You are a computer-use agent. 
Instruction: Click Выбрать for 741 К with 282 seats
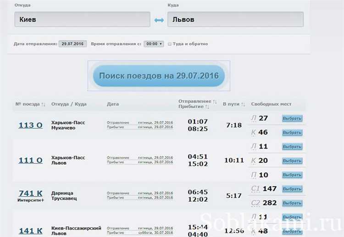292,203
